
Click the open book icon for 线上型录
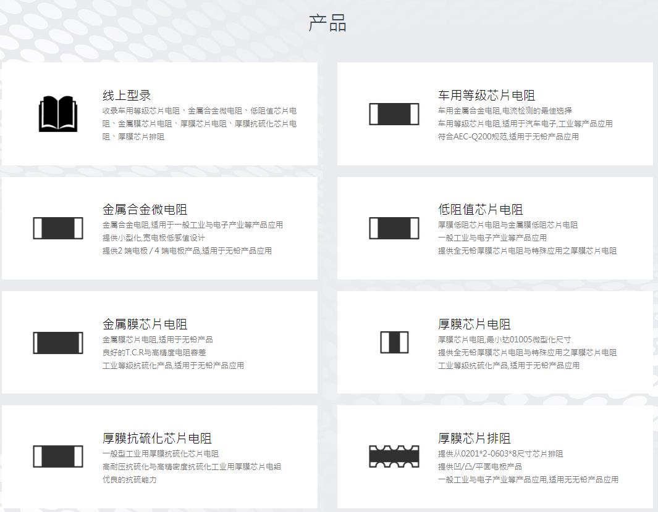[x=58, y=114]
